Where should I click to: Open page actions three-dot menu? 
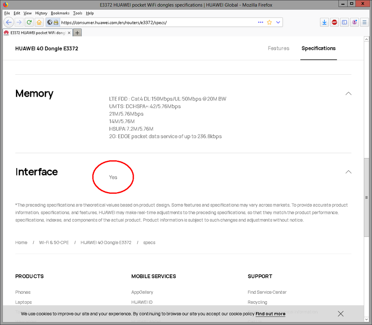261,22
